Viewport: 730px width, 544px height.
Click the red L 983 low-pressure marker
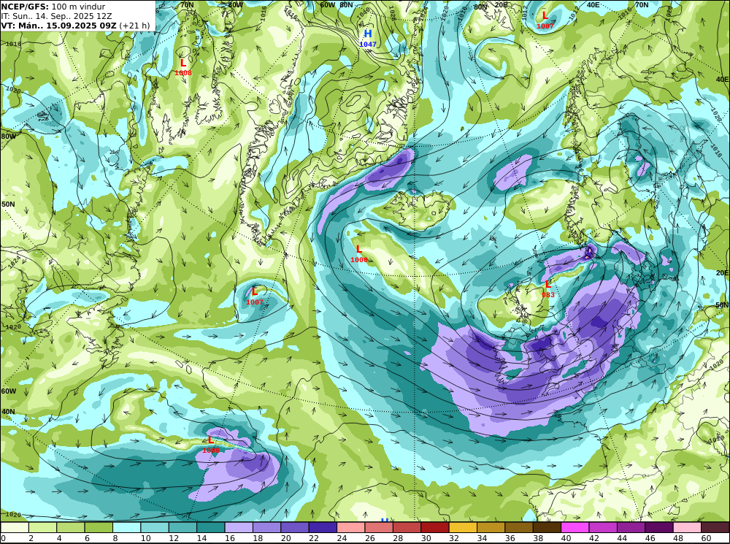coord(548,288)
